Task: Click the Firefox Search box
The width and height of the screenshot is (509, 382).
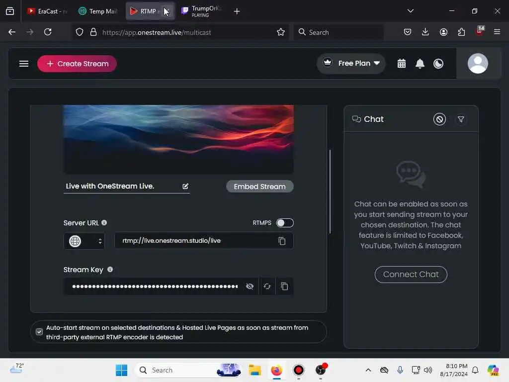Action: (x=338, y=32)
